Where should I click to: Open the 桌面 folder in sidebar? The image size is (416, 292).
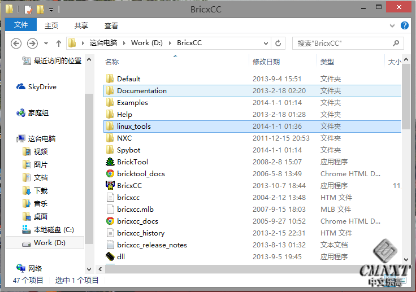(x=35, y=216)
